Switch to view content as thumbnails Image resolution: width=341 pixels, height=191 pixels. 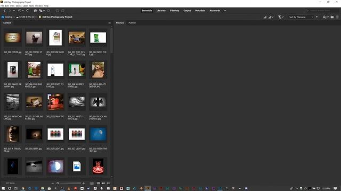click(98, 183)
